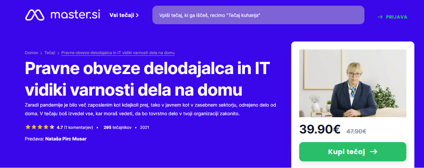Click the arrow icon inside Kupi tečaj
This screenshot has height=168, width=424.
373,152
